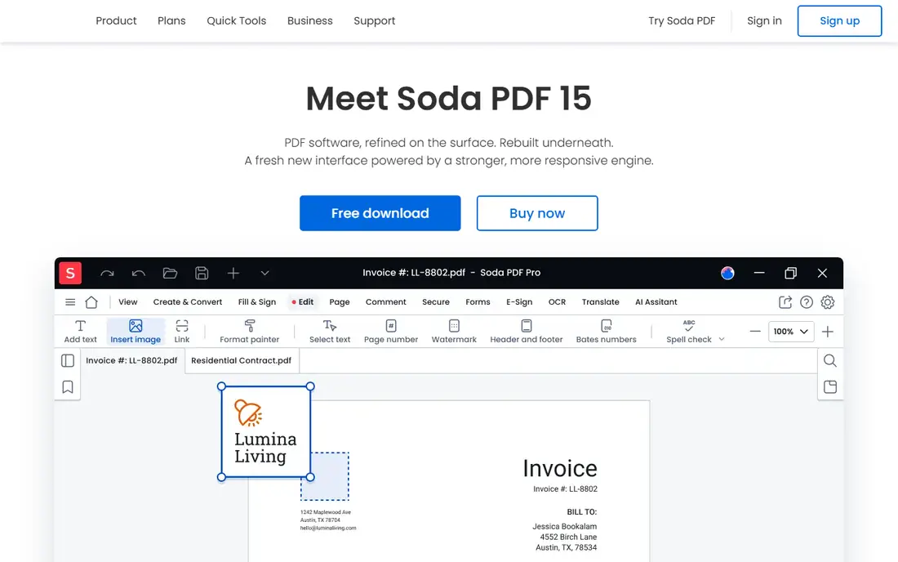
Task: Open the Support navigation link
Action: tap(374, 21)
